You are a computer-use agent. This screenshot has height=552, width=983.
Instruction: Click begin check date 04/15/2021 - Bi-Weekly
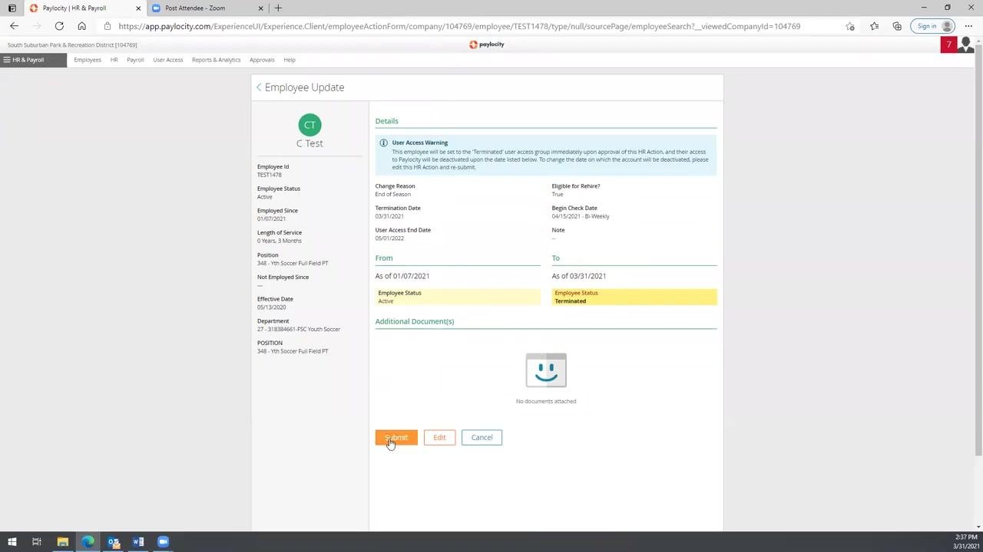coord(581,216)
